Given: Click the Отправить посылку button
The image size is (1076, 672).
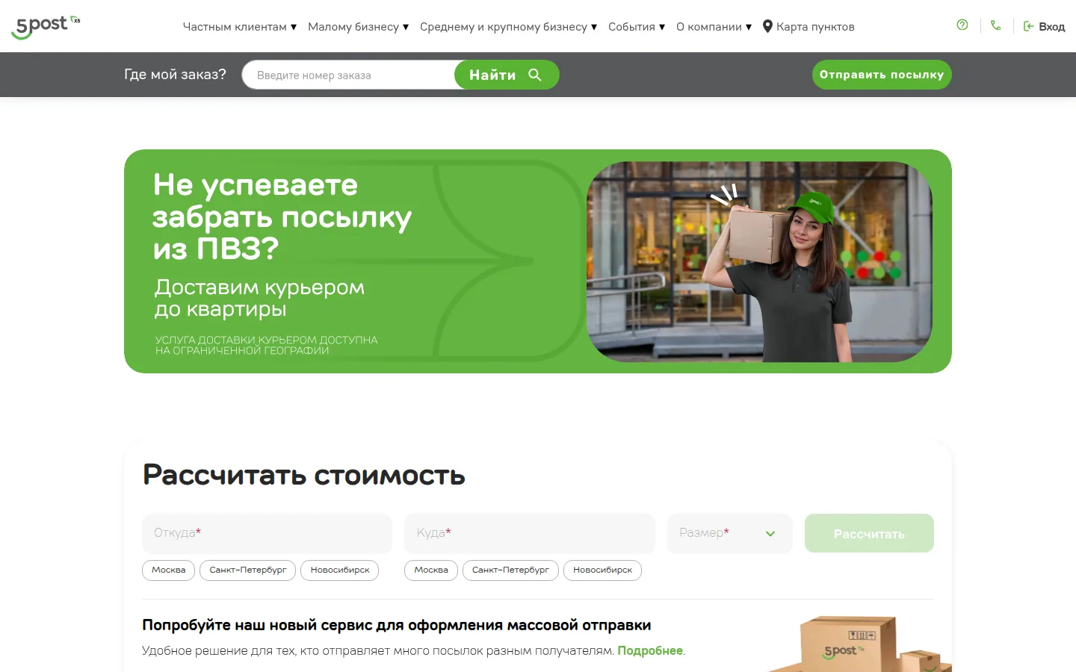Looking at the screenshot, I should point(882,75).
